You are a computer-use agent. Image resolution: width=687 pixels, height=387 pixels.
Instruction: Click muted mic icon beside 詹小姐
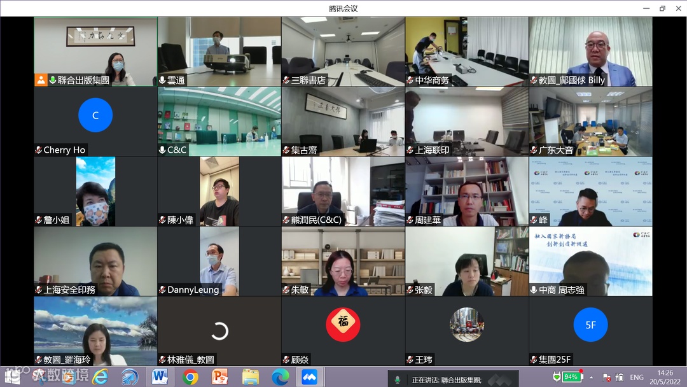[39, 220]
